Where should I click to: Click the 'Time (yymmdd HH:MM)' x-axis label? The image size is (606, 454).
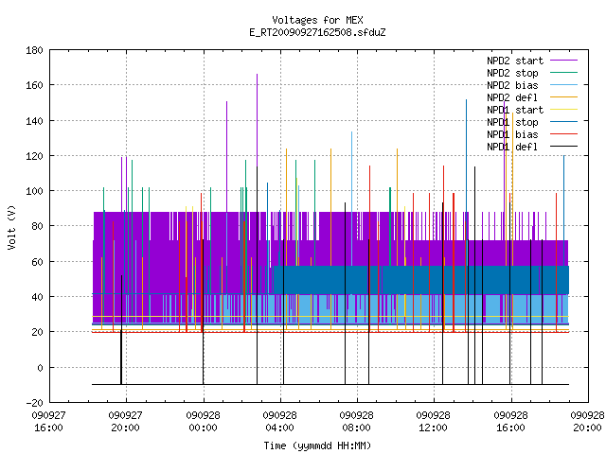tap(317, 445)
